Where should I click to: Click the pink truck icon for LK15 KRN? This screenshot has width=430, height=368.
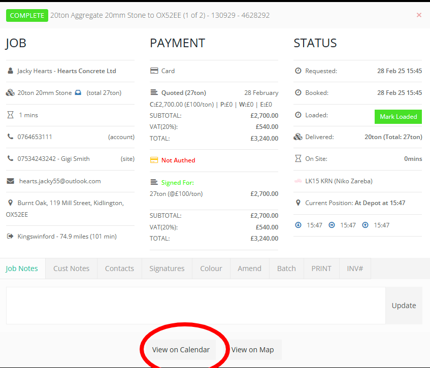pos(298,181)
